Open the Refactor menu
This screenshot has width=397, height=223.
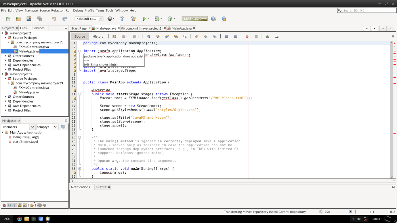(x=57, y=10)
